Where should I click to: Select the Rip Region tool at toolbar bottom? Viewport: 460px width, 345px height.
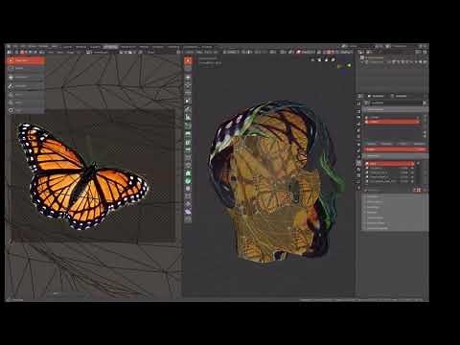click(x=188, y=219)
